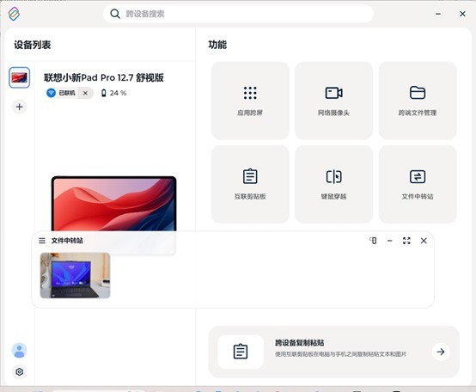Image resolution: width=476 pixels, height=392 pixels.
Task: Open the user account avatar
Action: point(20,351)
